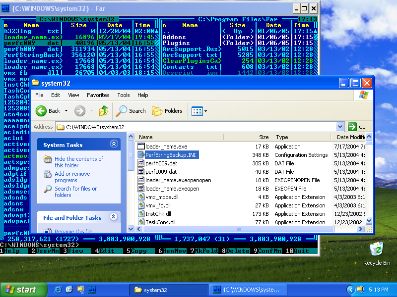
Task: Click the Go button
Action: 357,127
